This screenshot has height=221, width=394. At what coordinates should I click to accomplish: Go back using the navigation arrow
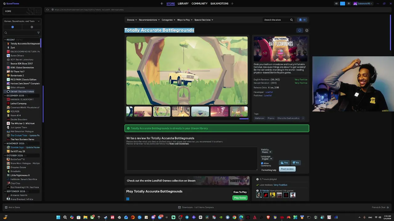click(162, 4)
